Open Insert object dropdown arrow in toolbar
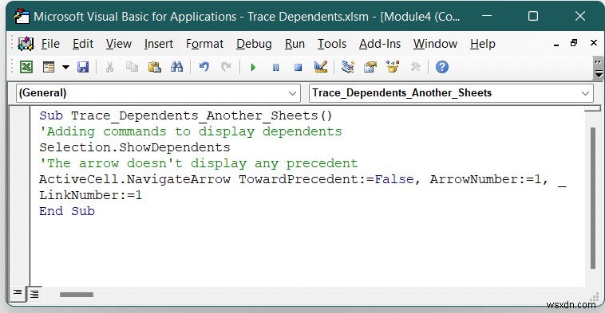Screen dimensions: 605x313 65,68
